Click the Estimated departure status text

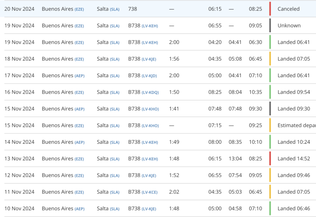(296, 126)
